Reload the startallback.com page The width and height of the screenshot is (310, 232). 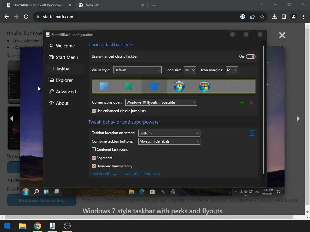26,17
